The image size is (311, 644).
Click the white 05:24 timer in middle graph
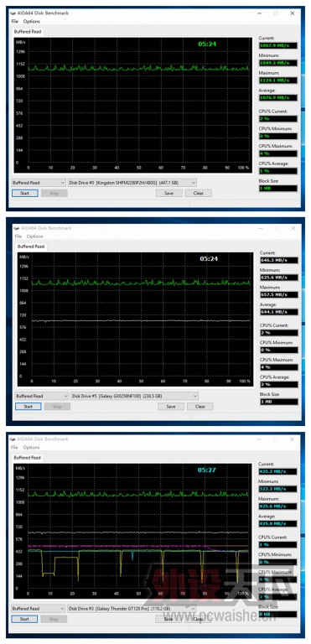(209, 259)
